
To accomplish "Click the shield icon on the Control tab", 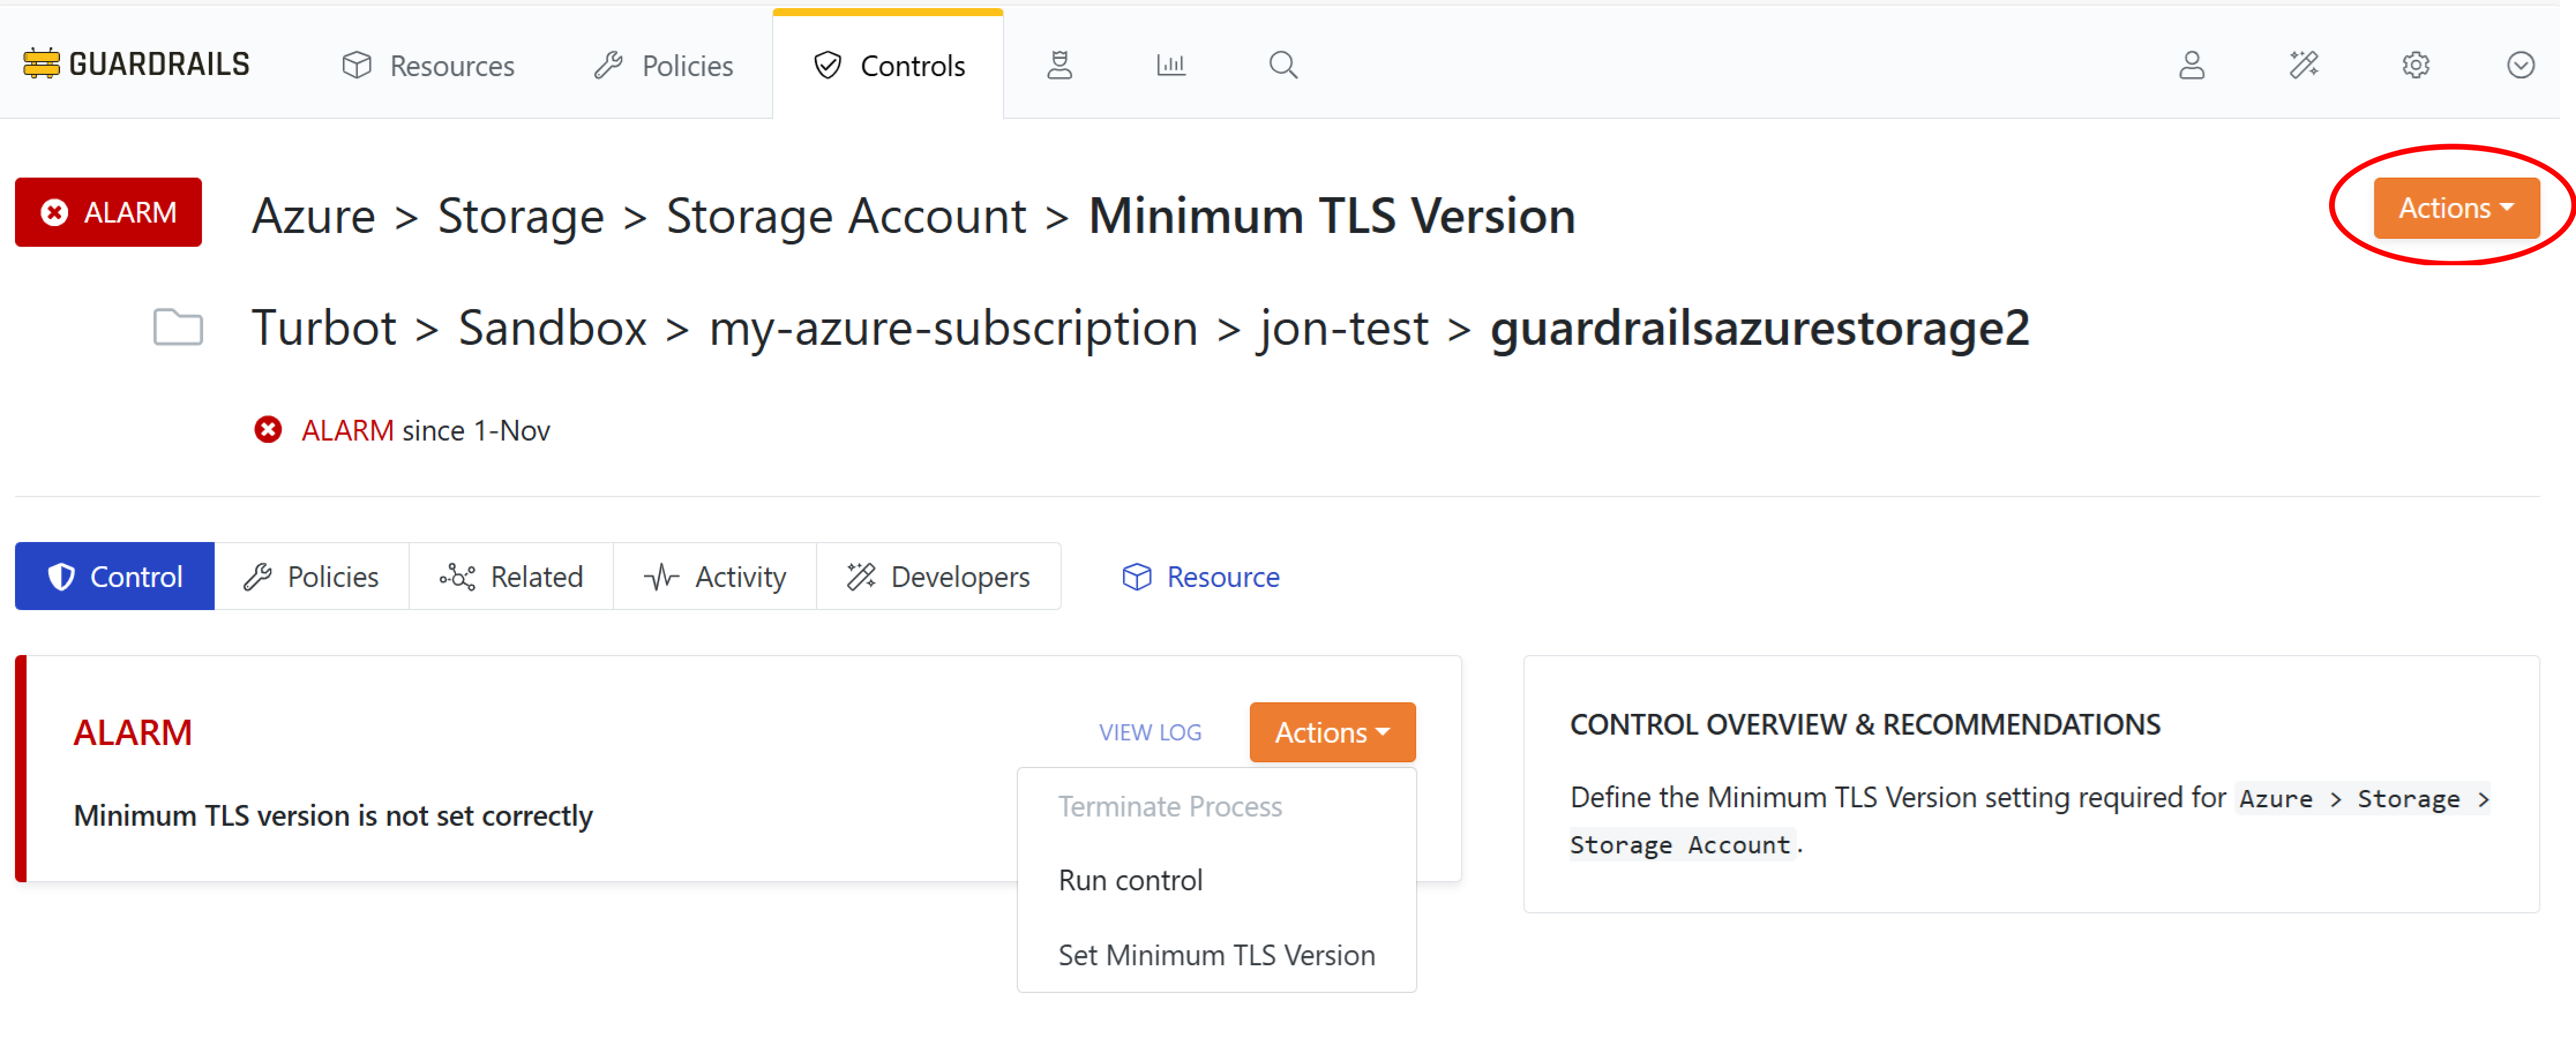I will pos(62,577).
